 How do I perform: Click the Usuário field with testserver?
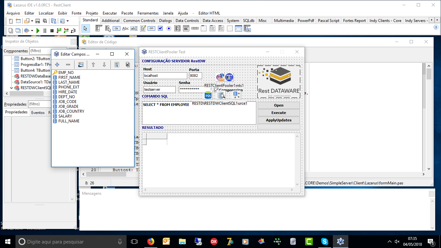pyautogui.click(x=159, y=89)
